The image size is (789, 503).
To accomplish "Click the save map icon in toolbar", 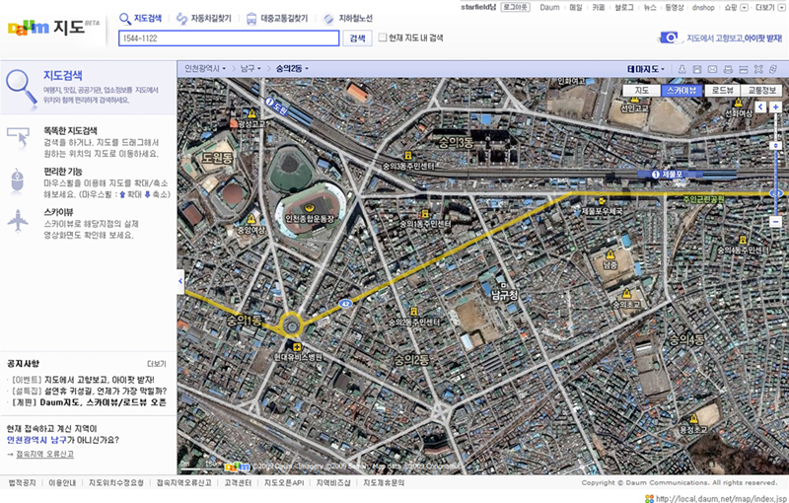I will tap(697, 69).
